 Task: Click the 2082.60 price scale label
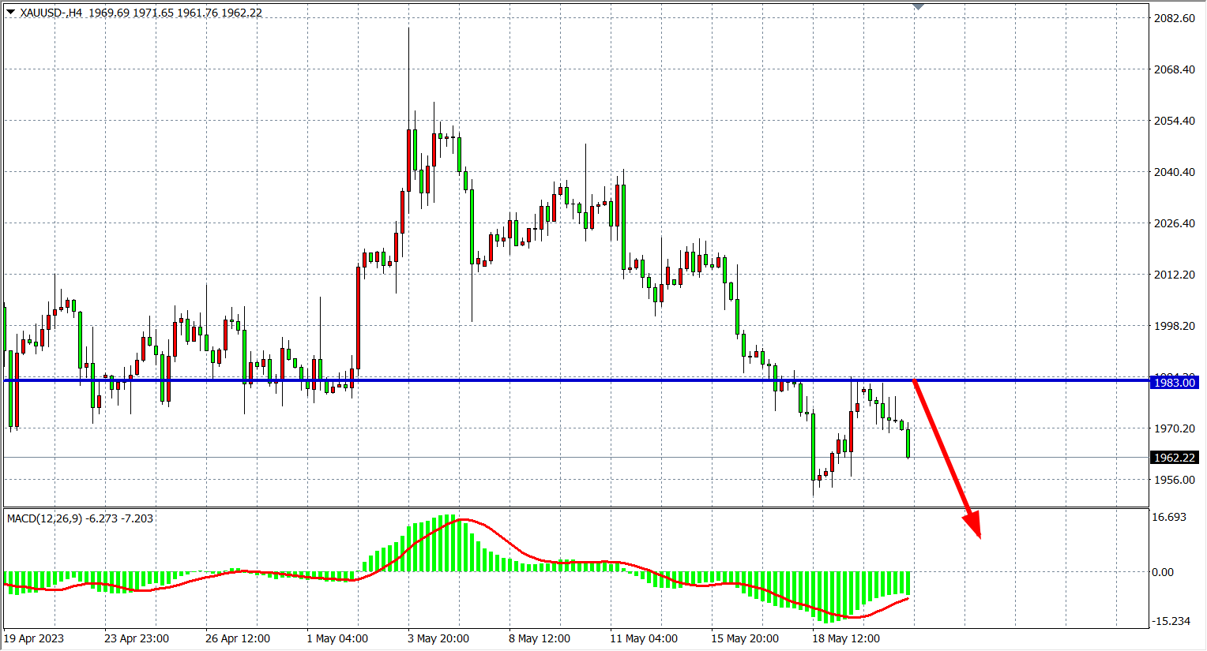pos(1175,18)
